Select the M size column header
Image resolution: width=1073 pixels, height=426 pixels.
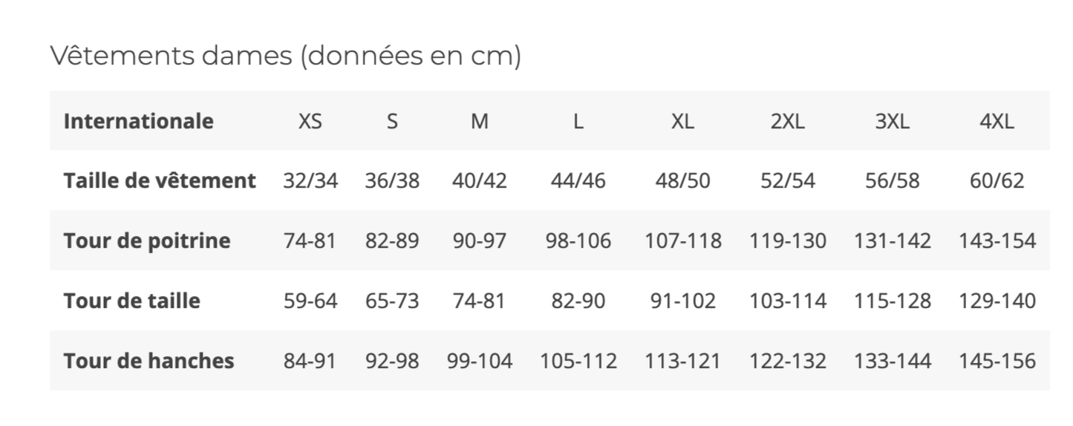pos(480,121)
